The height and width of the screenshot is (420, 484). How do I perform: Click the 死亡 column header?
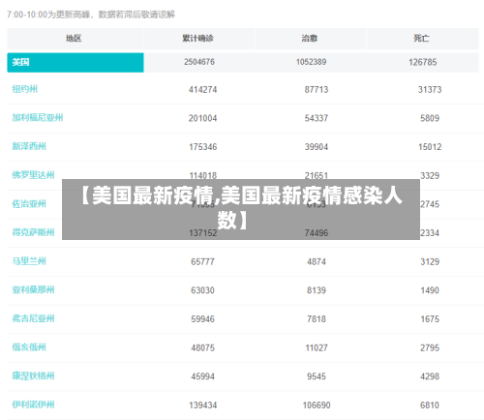(422, 39)
